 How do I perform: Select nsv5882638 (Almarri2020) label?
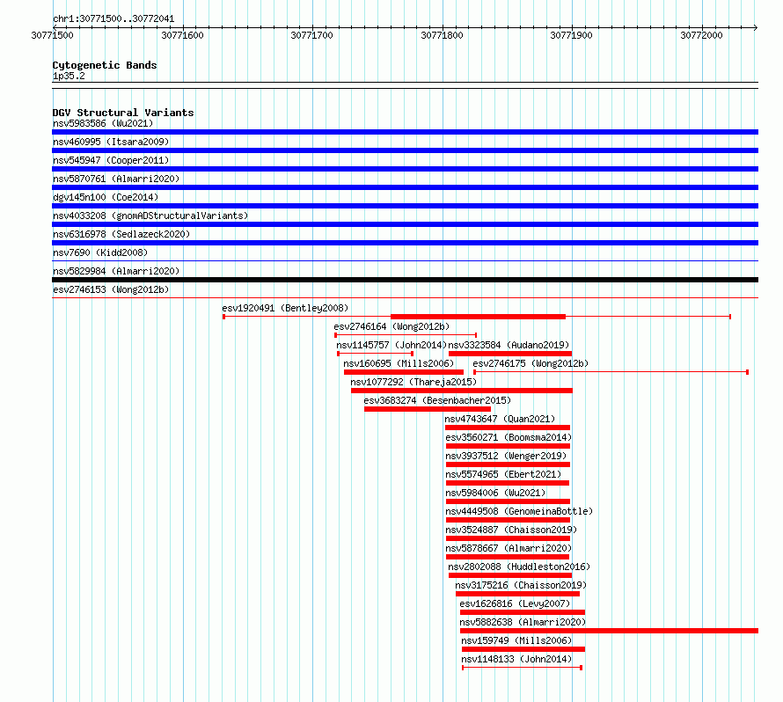(x=523, y=622)
